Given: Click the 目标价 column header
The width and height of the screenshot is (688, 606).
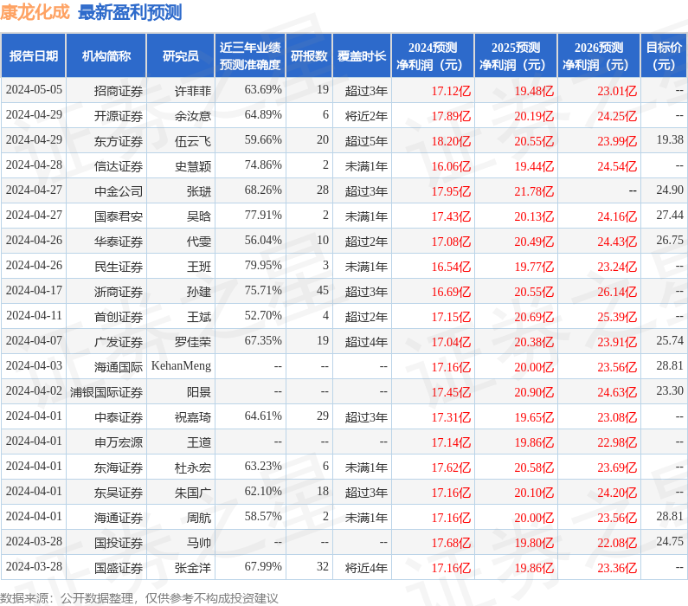Looking at the screenshot, I should click(664, 55).
